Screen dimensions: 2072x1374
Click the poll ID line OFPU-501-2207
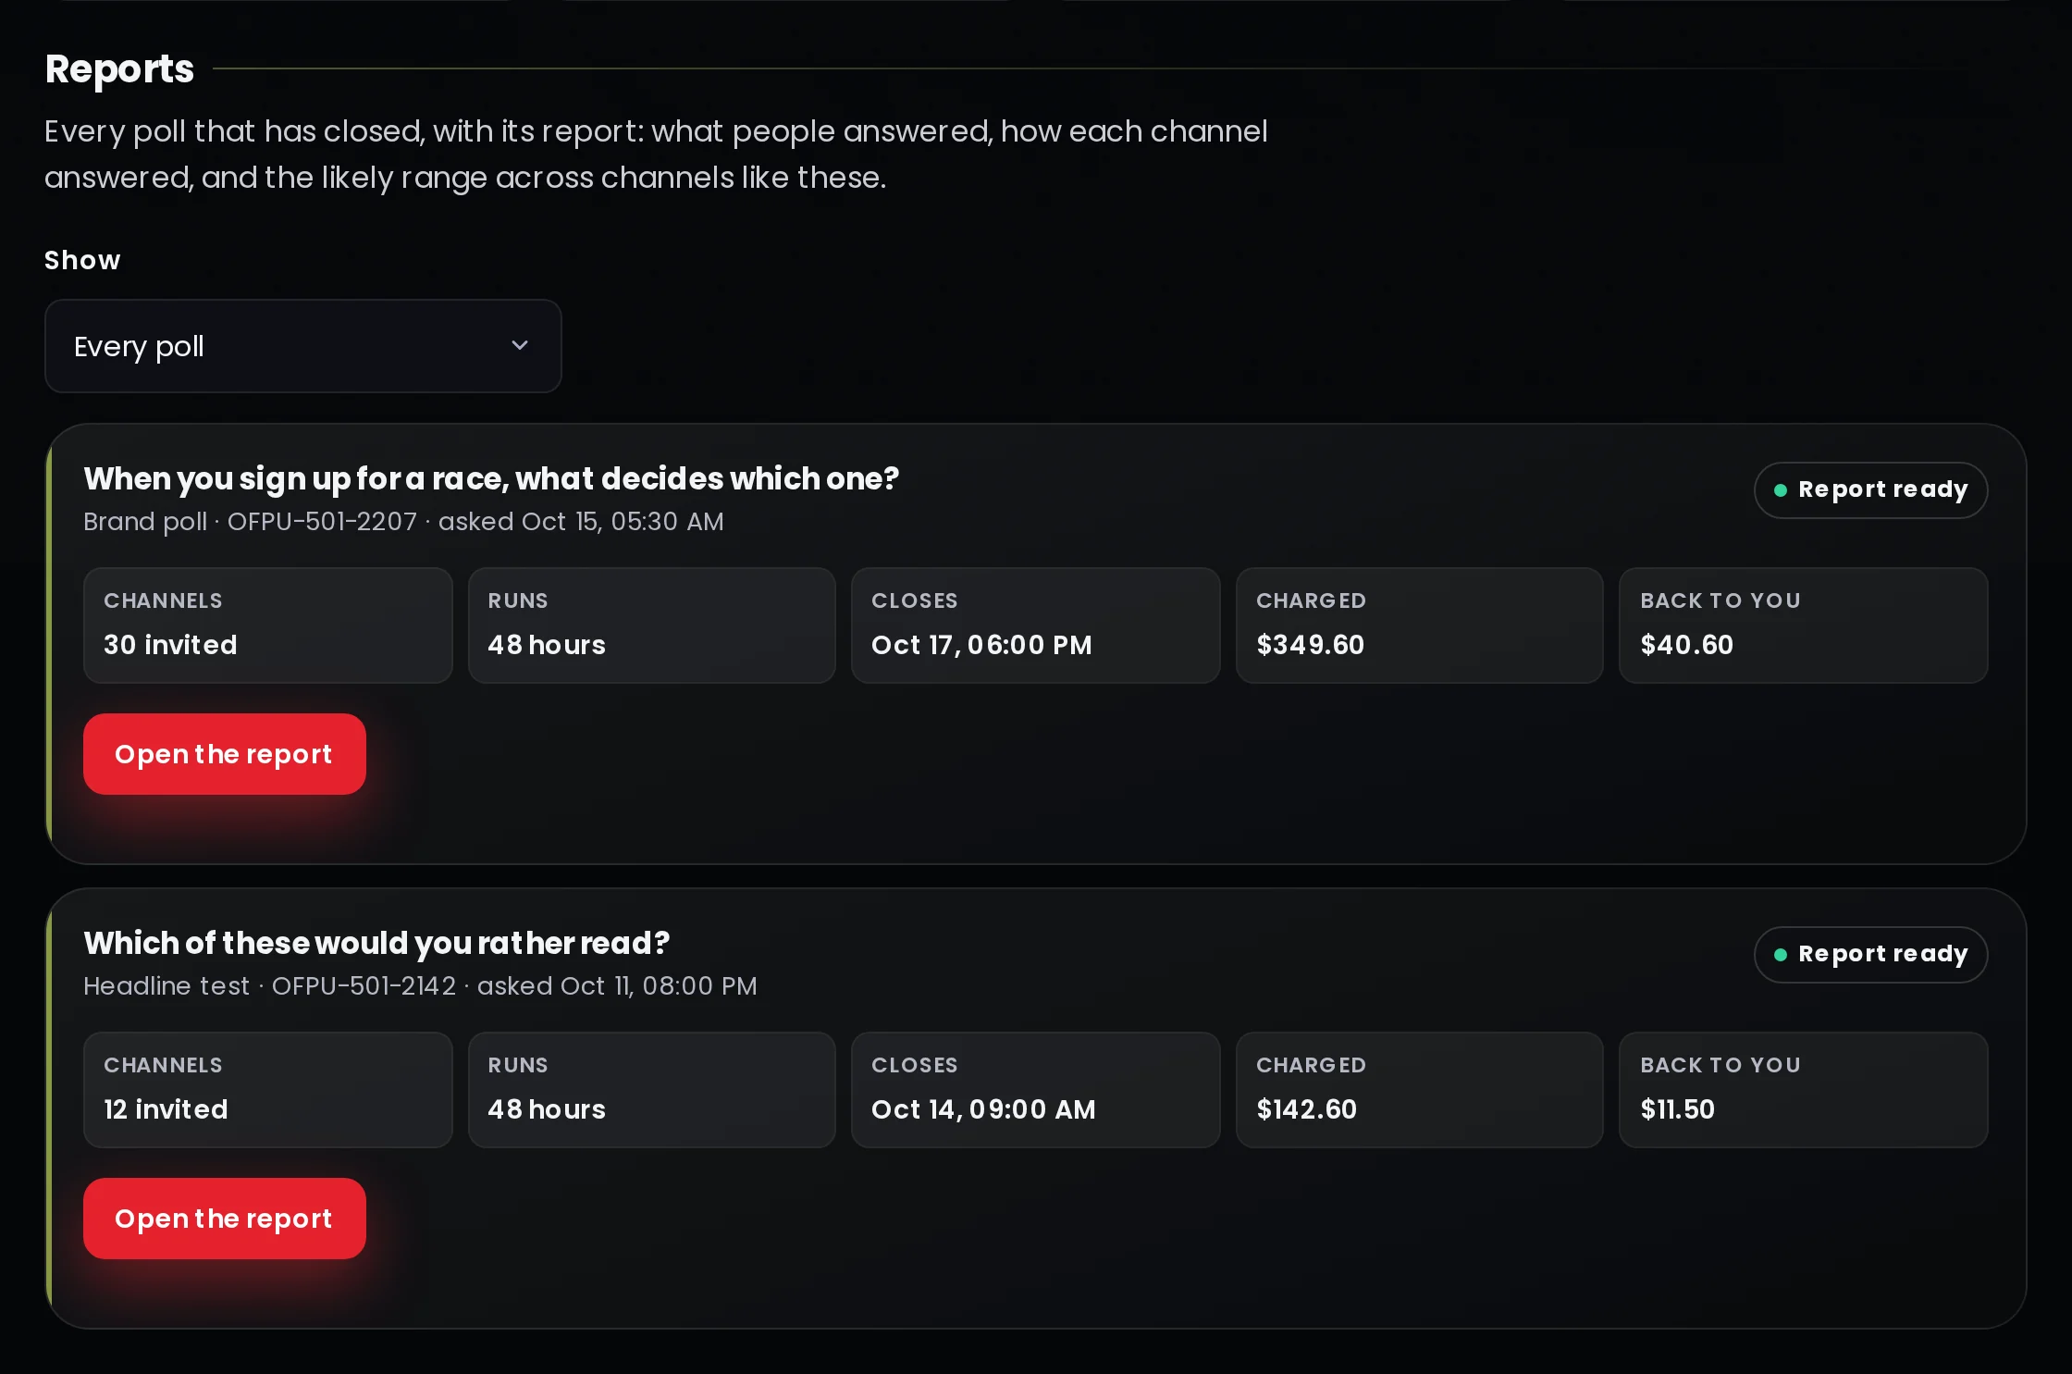(403, 521)
